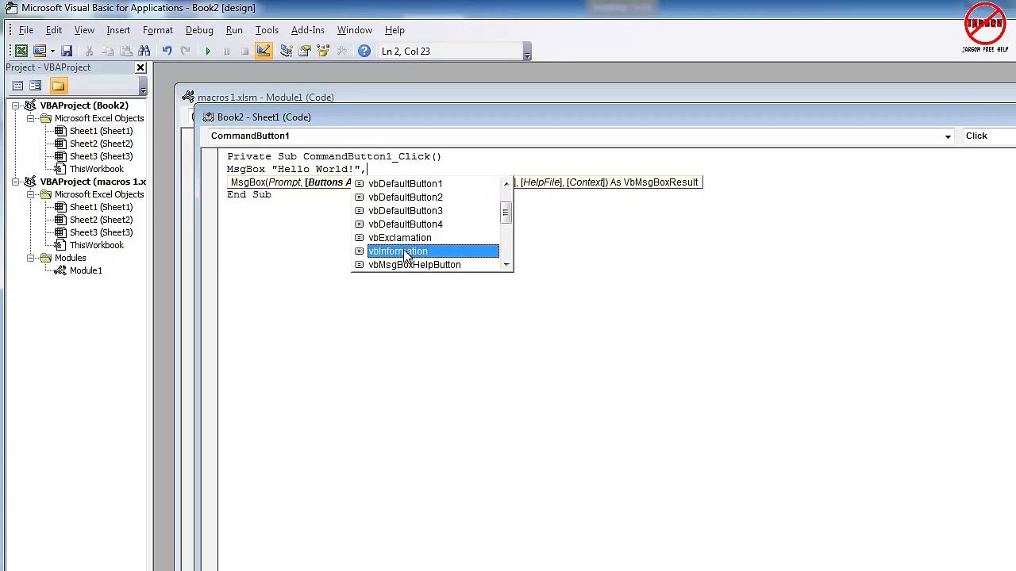The height and width of the screenshot is (571, 1016).
Task: Click the autocomplete list scrollbar thumb
Action: [x=506, y=213]
